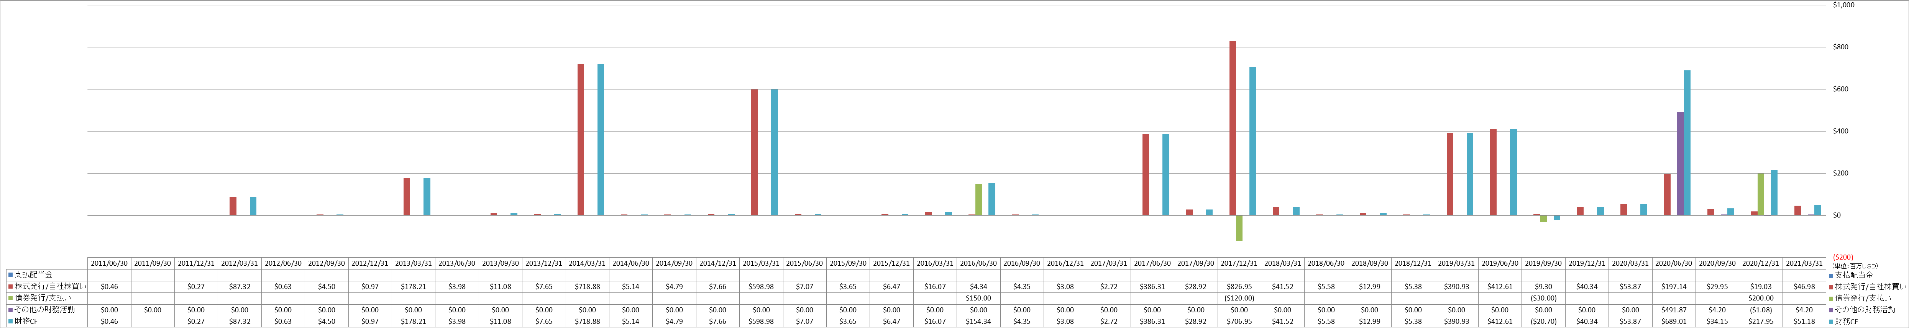This screenshot has height=328, width=1909.
Task: Click the 2017/12/31 date column header
Action: click(1240, 264)
